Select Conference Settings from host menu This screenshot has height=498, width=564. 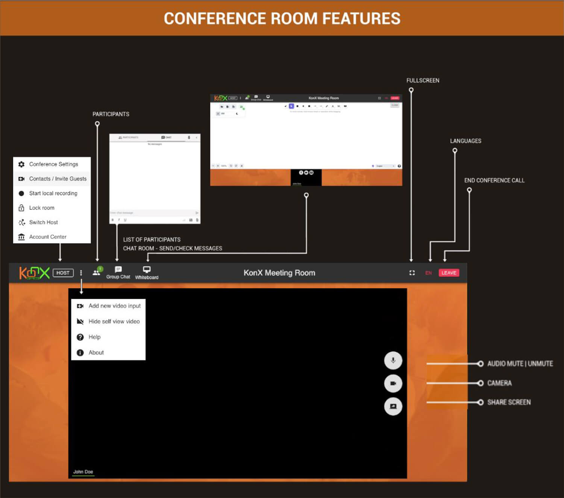click(x=53, y=164)
